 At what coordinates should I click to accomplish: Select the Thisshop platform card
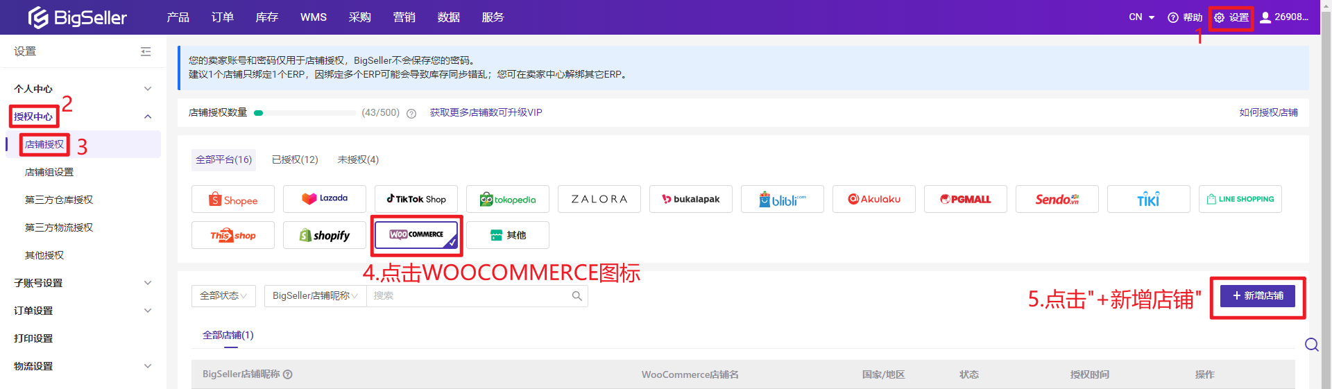point(233,235)
